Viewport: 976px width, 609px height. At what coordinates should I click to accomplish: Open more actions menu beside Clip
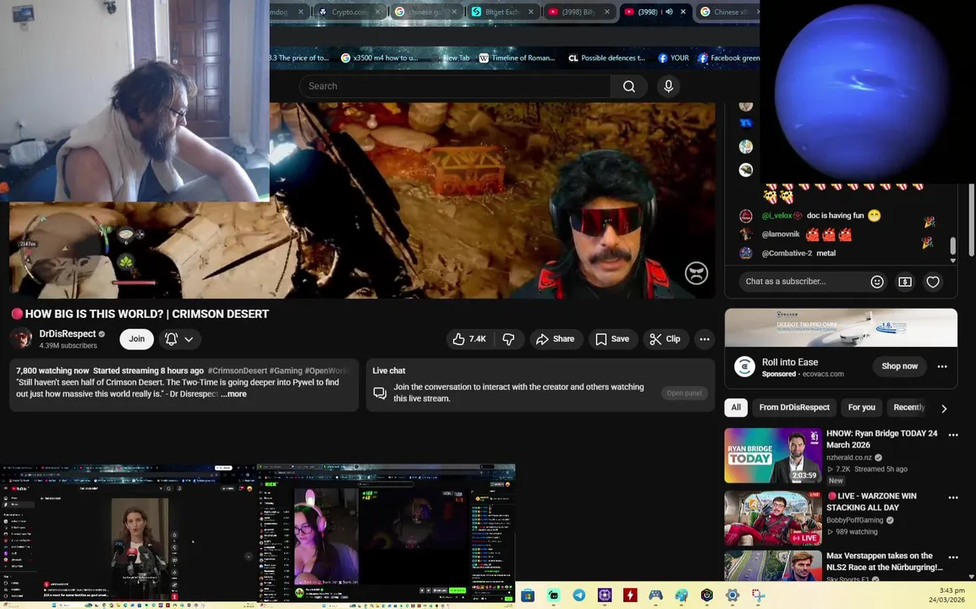point(704,338)
